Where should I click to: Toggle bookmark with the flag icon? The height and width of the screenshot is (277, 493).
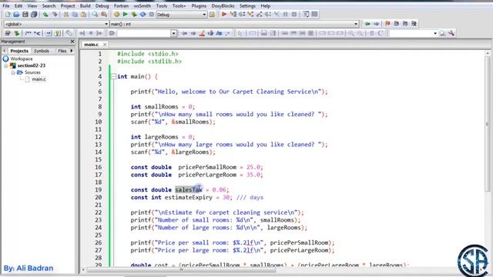[x=387, y=24]
